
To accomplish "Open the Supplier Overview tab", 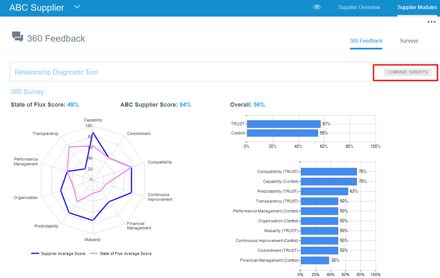I will coord(359,7).
